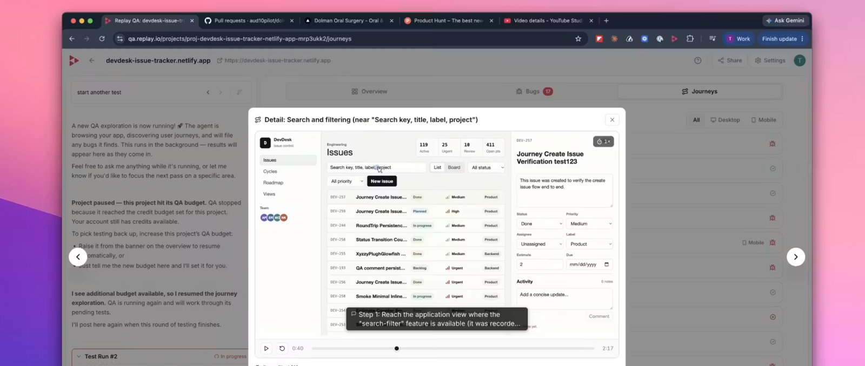The image size is (865, 366).
Task: Open the Dolman Oral Surgery browser tab
Action: [x=349, y=21]
